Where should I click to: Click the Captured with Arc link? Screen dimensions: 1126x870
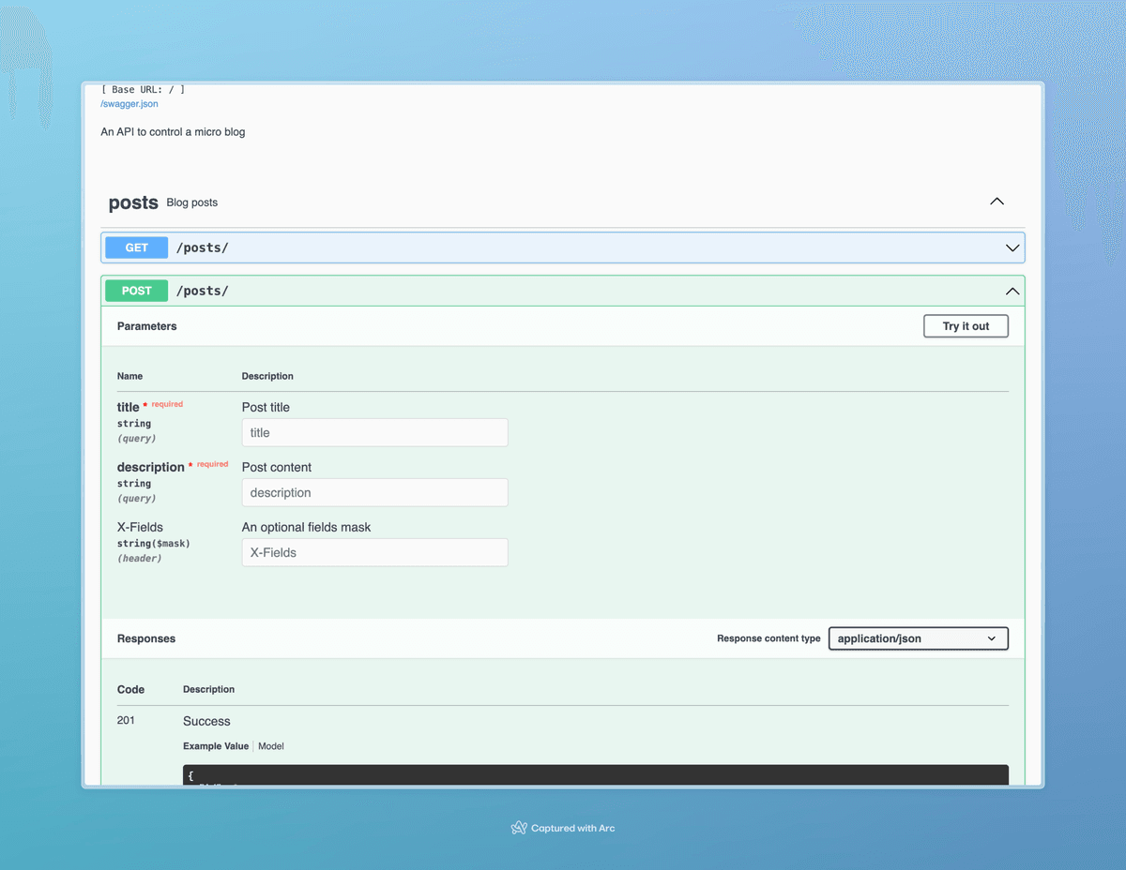[x=572, y=828]
